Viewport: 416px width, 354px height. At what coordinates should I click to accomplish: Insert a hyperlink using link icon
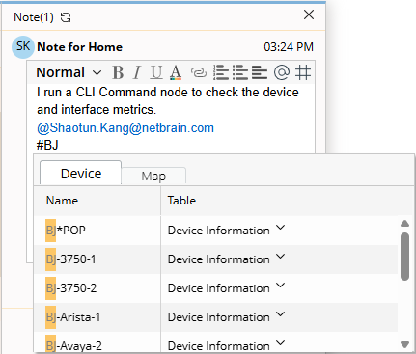199,72
